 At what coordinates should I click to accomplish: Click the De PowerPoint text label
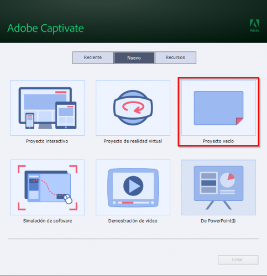click(218, 221)
